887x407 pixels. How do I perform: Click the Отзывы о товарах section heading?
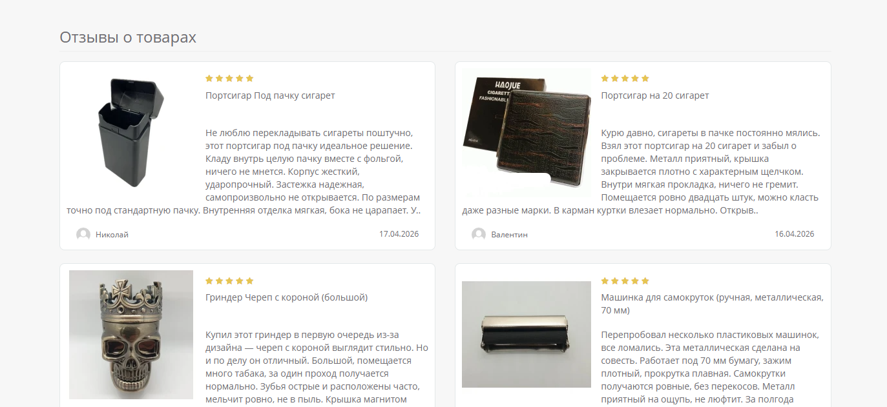[128, 37]
